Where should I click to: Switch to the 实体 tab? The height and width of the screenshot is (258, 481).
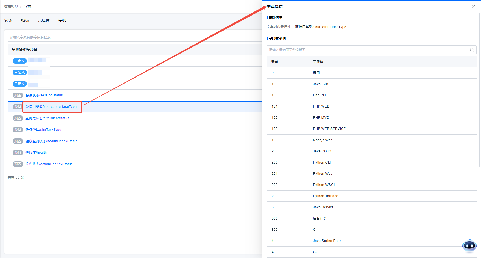click(x=8, y=20)
